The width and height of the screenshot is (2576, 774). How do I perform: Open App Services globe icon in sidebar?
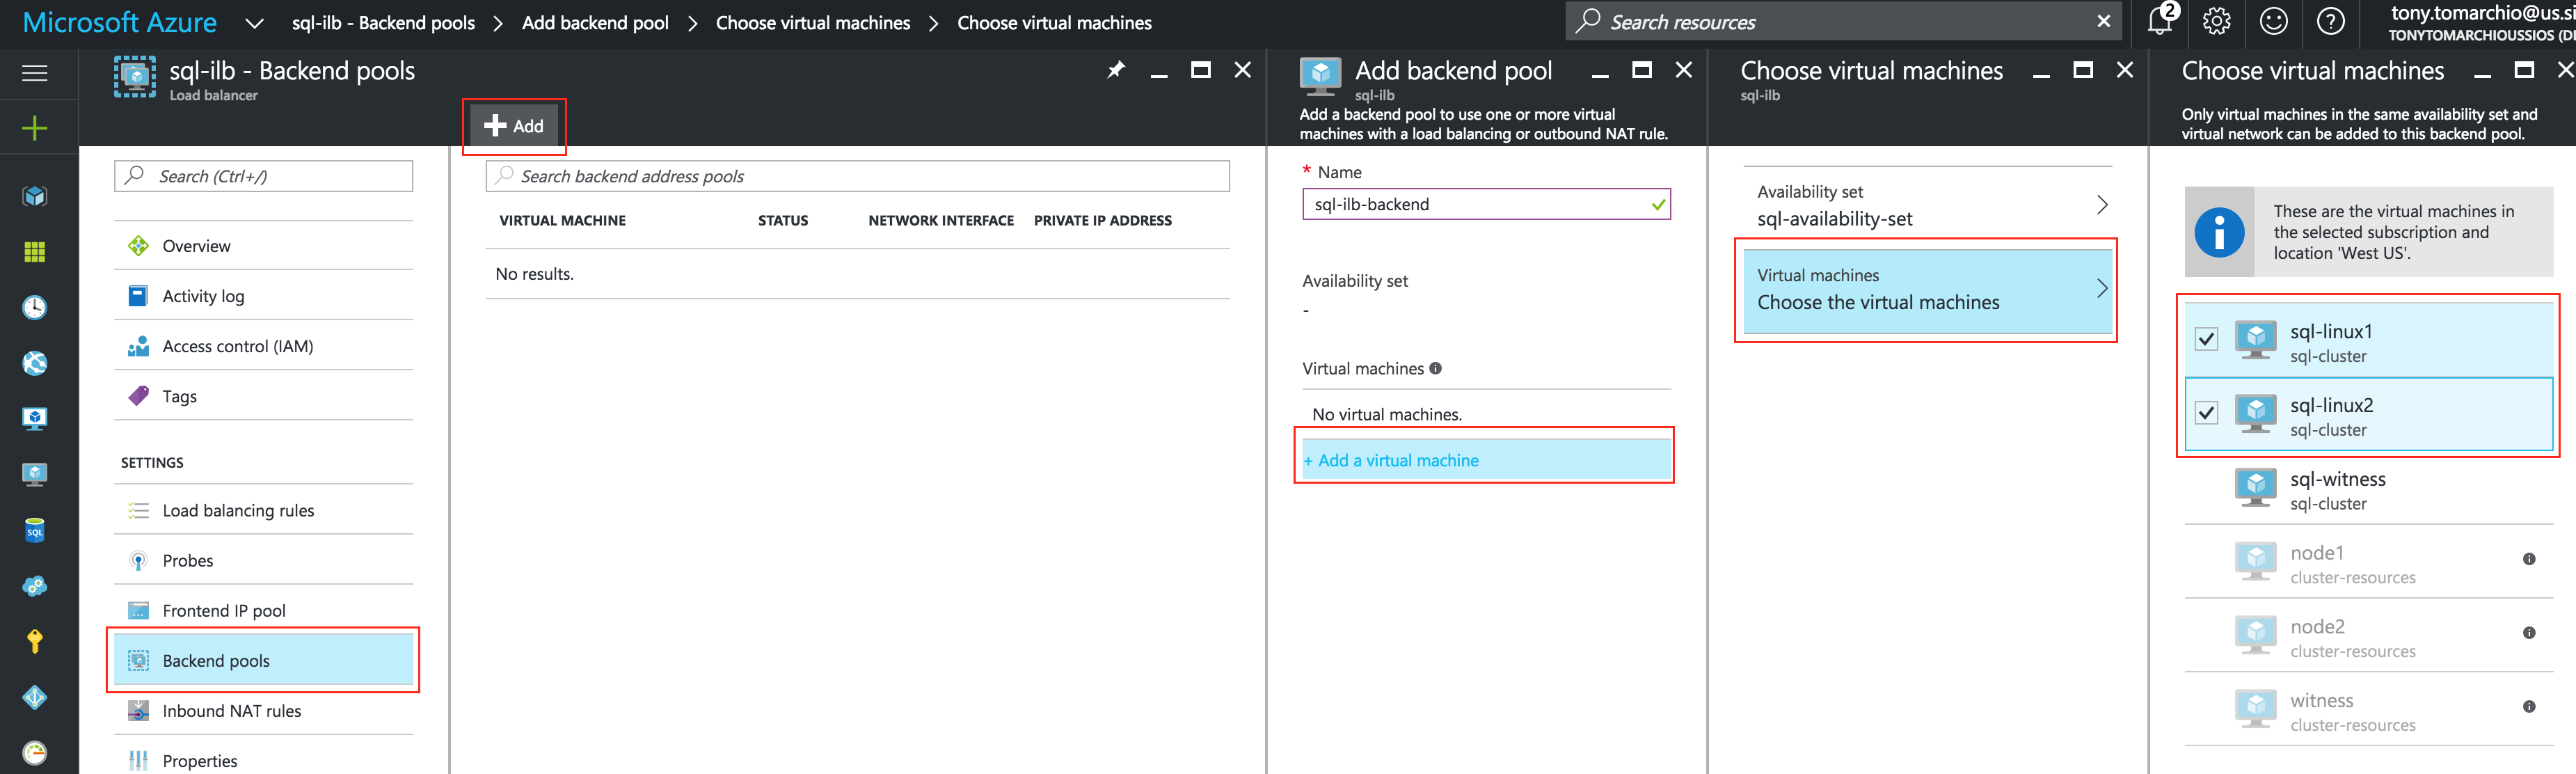(35, 363)
